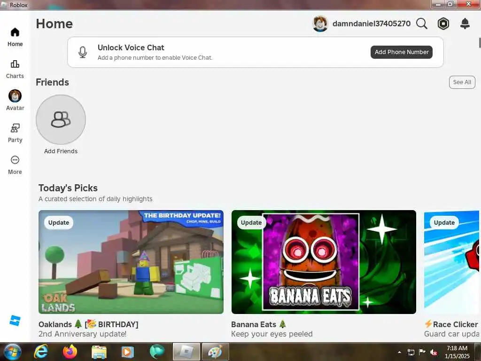Click Update badge on Oaklands card
Image resolution: width=481 pixels, height=361 pixels.
tap(59, 222)
